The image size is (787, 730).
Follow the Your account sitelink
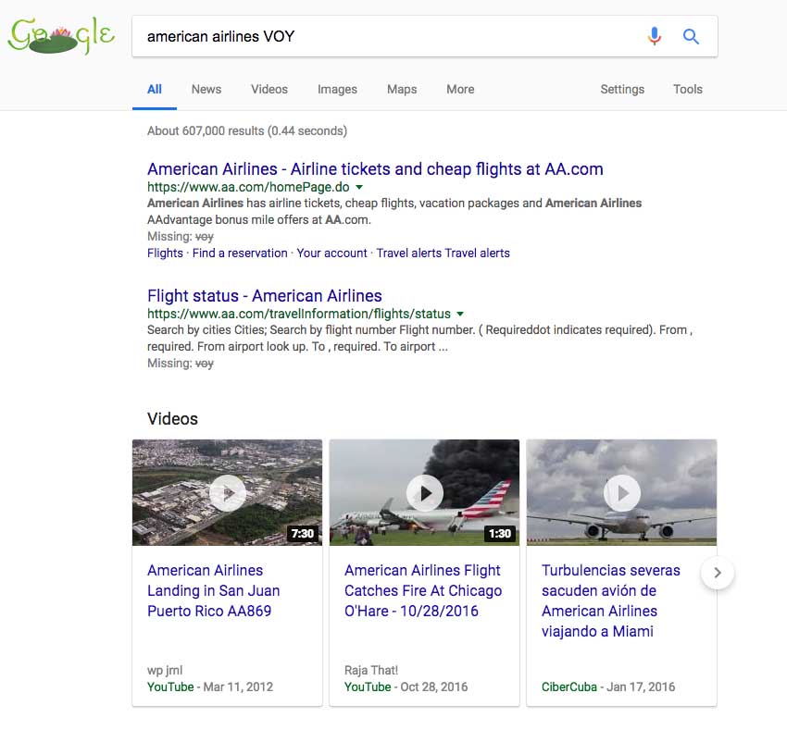point(331,254)
